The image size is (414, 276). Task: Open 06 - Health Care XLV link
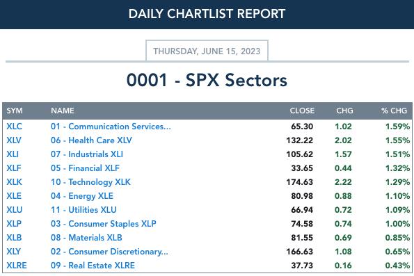(x=91, y=140)
